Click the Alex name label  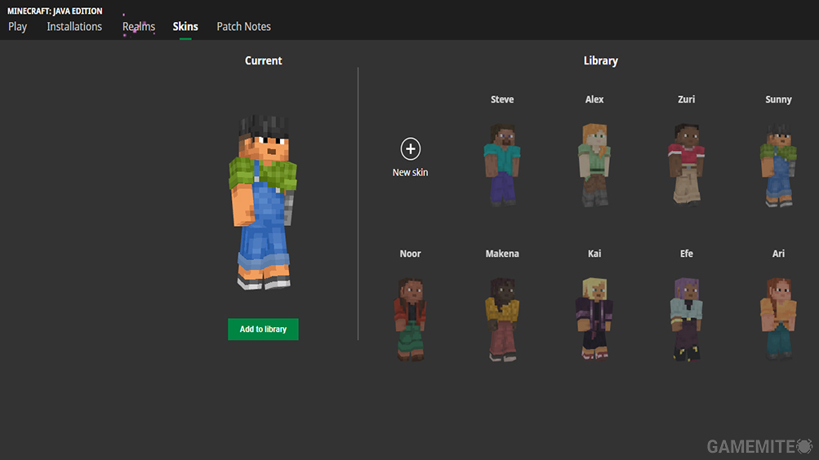coord(594,99)
